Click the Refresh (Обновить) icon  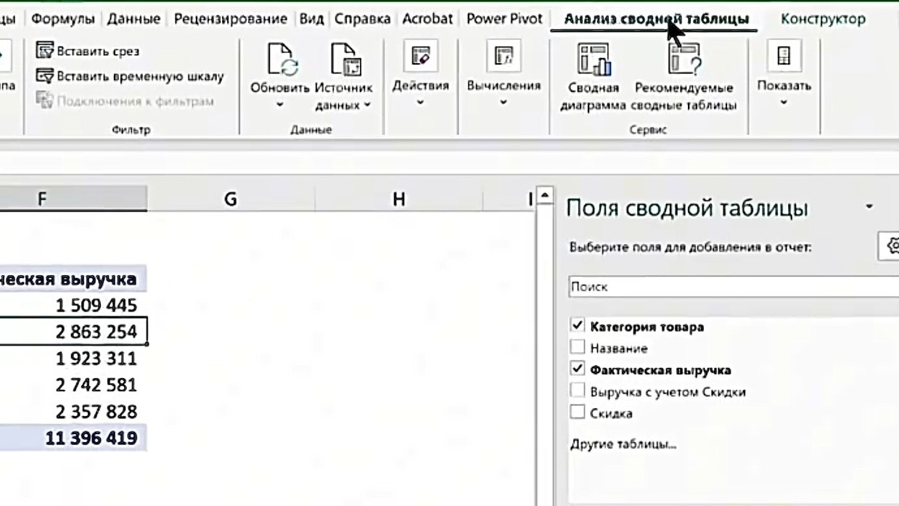tap(281, 60)
